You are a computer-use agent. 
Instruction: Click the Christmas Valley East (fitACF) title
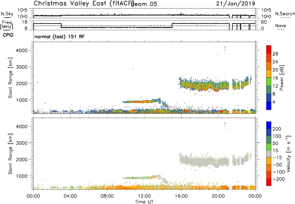click(x=84, y=3)
